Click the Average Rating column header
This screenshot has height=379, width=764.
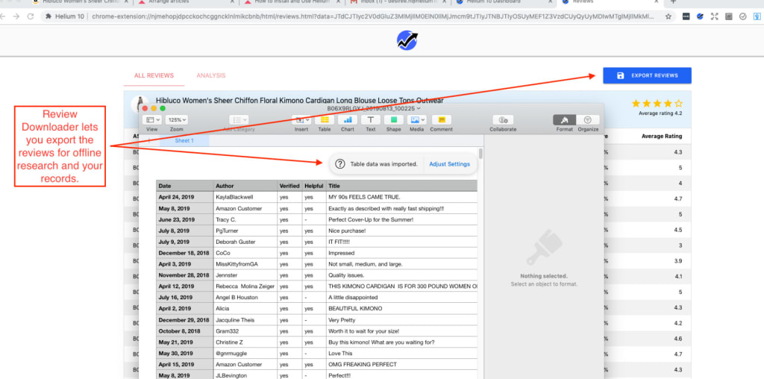[662, 137]
